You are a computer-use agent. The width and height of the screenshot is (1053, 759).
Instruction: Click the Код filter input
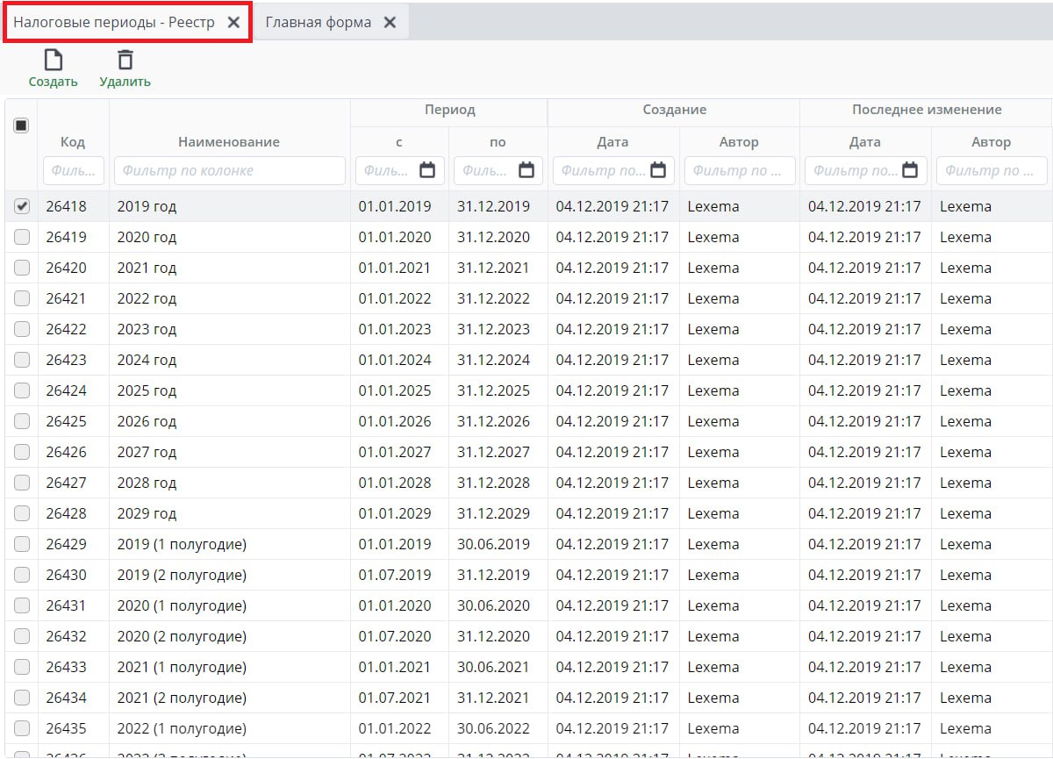pos(73,170)
